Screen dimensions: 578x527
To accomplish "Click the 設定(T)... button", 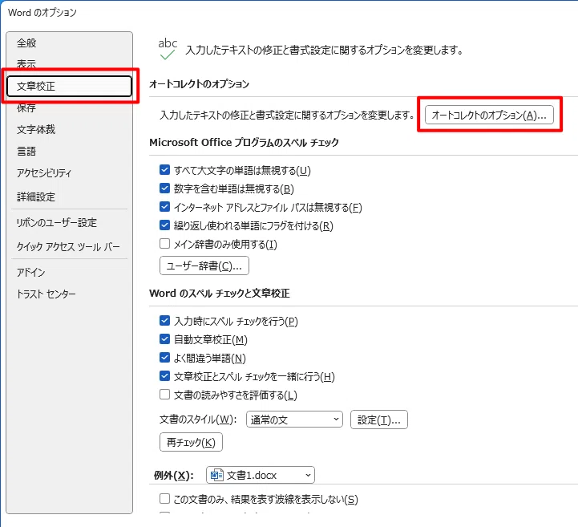I will (x=379, y=420).
